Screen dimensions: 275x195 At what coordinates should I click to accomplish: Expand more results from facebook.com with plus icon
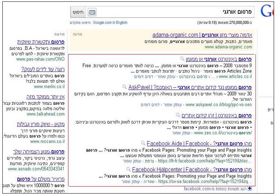[x=250, y=189]
